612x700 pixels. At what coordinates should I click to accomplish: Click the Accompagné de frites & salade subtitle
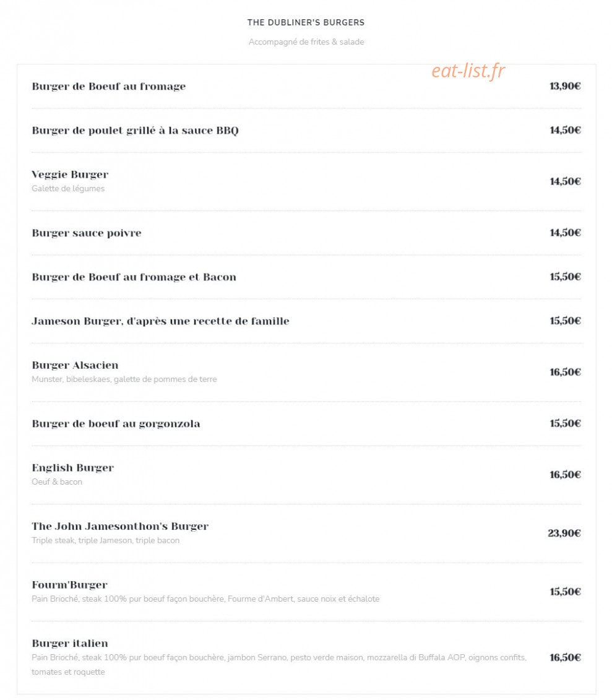point(306,42)
